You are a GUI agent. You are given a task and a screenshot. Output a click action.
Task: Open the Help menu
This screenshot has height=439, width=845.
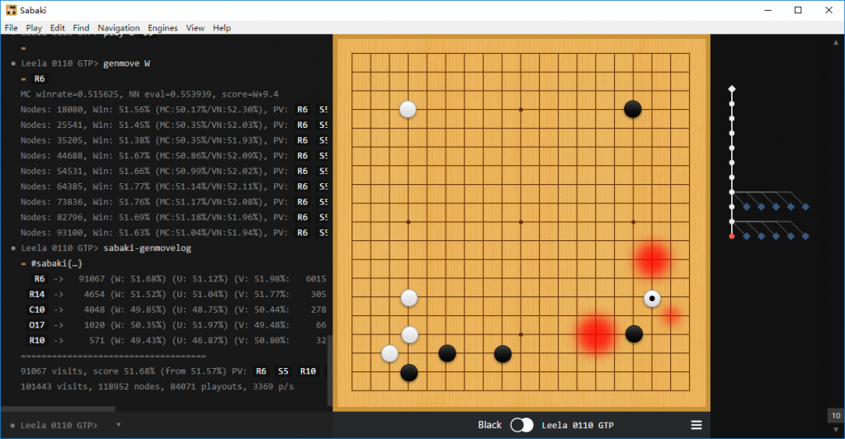221,27
